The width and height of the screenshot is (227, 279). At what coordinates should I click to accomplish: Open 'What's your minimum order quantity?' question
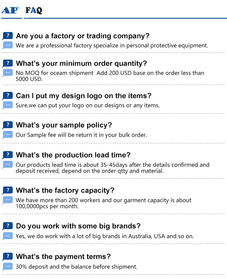(81, 63)
